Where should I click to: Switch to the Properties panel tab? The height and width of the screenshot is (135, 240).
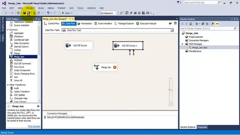coord(202,127)
